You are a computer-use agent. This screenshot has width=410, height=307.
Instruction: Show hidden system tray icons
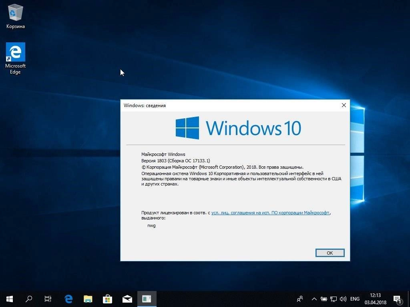tap(314, 299)
